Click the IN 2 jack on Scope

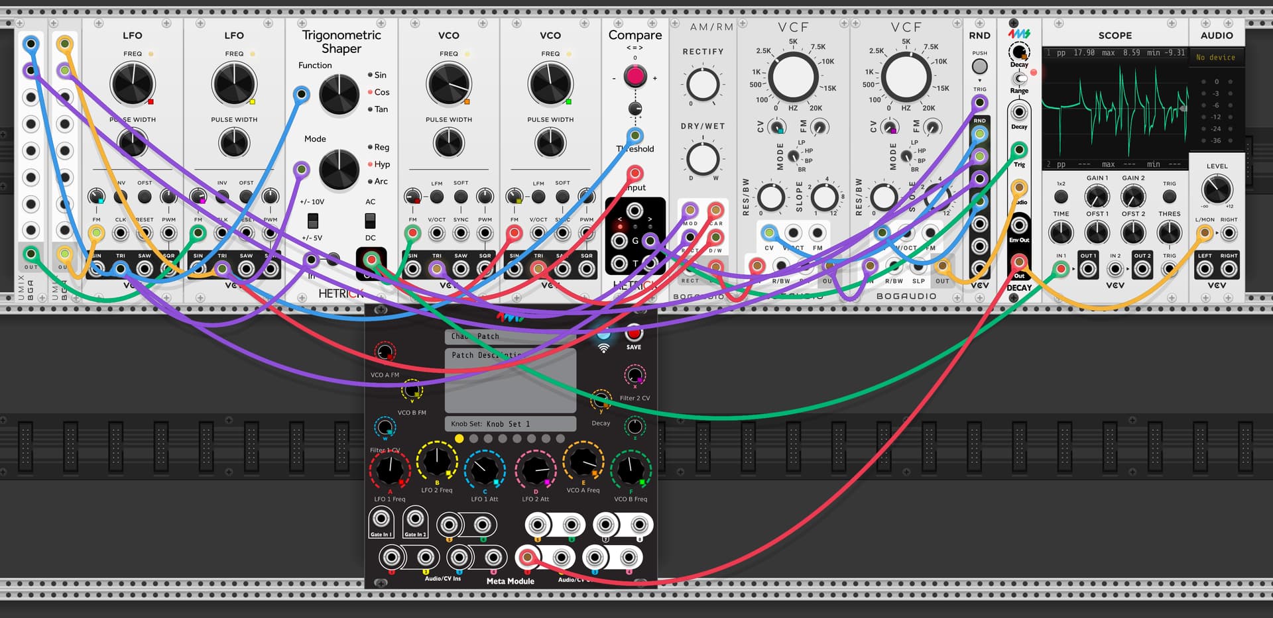[1115, 269]
